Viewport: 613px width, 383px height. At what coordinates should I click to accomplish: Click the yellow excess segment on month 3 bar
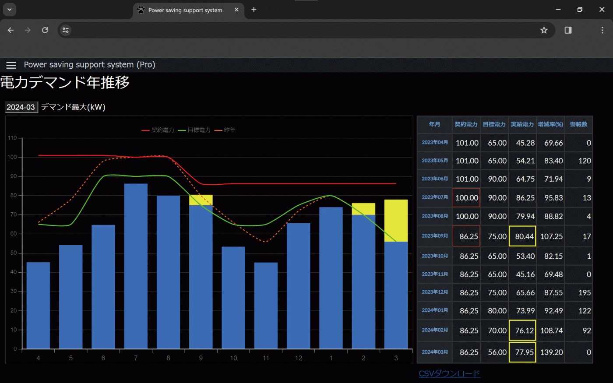[x=396, y=221]
